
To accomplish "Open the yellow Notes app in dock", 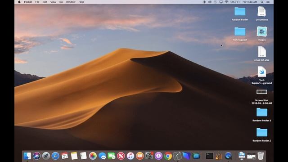I will (x=74, y=156).
